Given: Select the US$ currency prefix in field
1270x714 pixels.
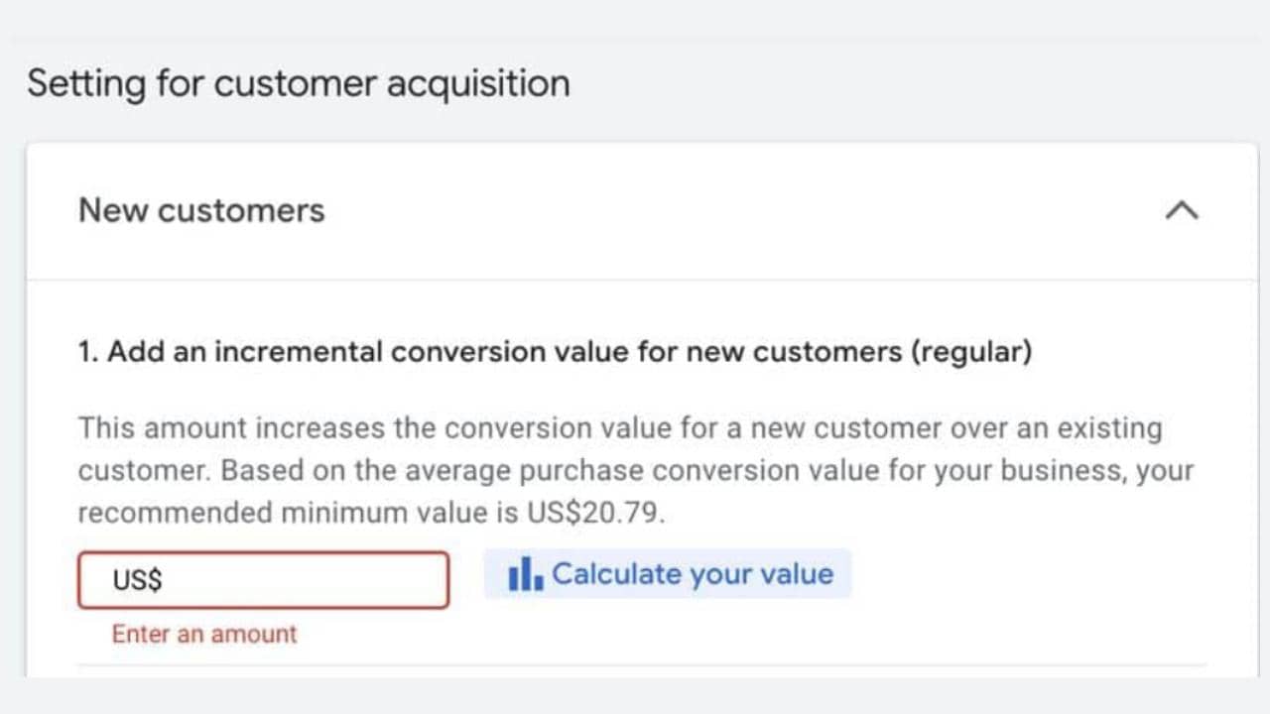Looking at the screenshot, I should coord(137,580).
